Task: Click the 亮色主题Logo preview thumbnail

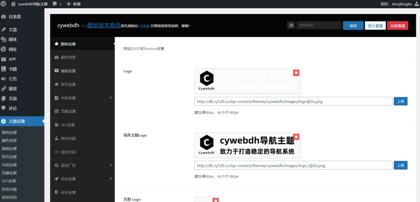Action: click(247, 145)
